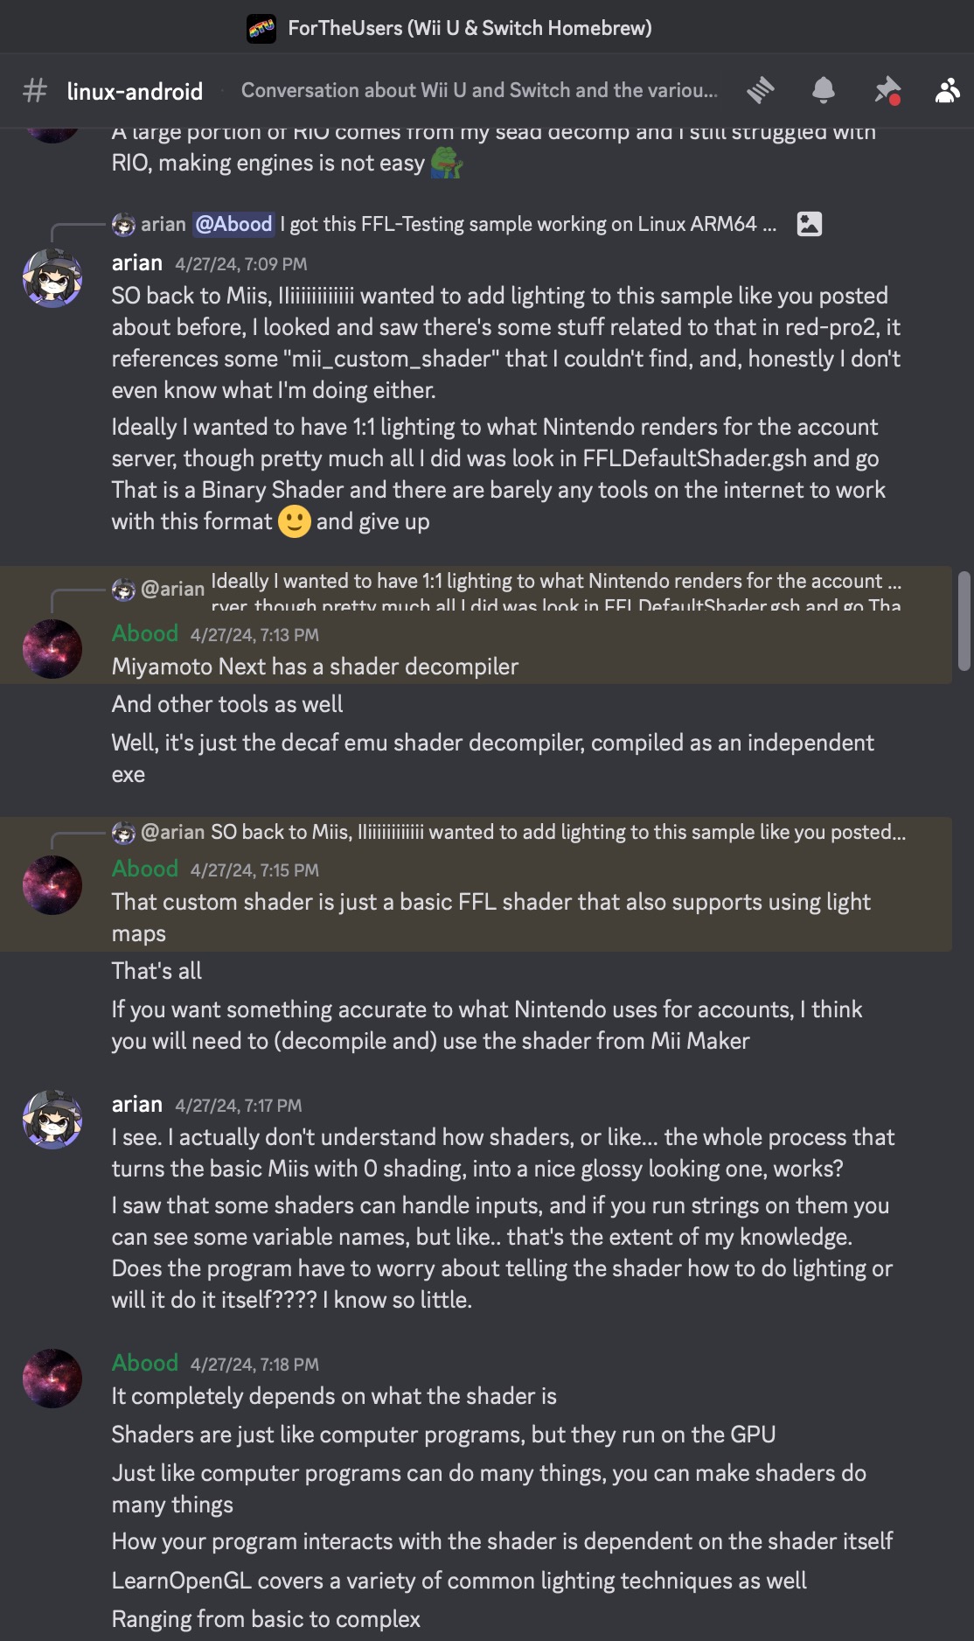
Task: Open the ForTheUsers server name dropdown
Action: coord(470,28)
